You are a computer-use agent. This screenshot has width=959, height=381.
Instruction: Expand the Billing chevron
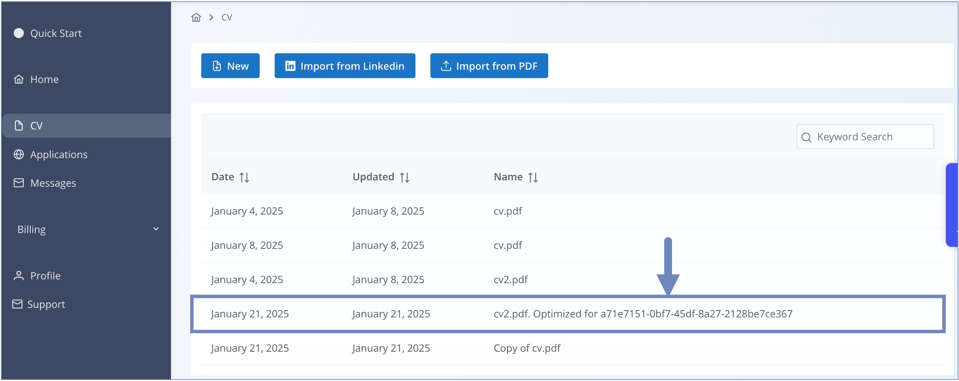156,229
